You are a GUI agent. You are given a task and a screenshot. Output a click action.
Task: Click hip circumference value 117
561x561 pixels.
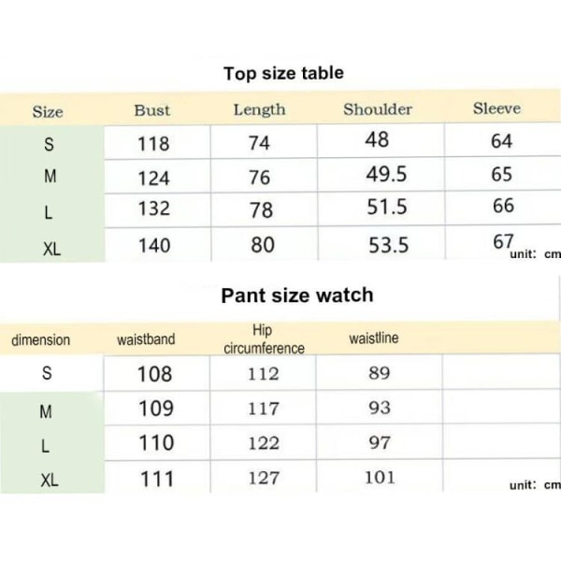coord(264,409)
